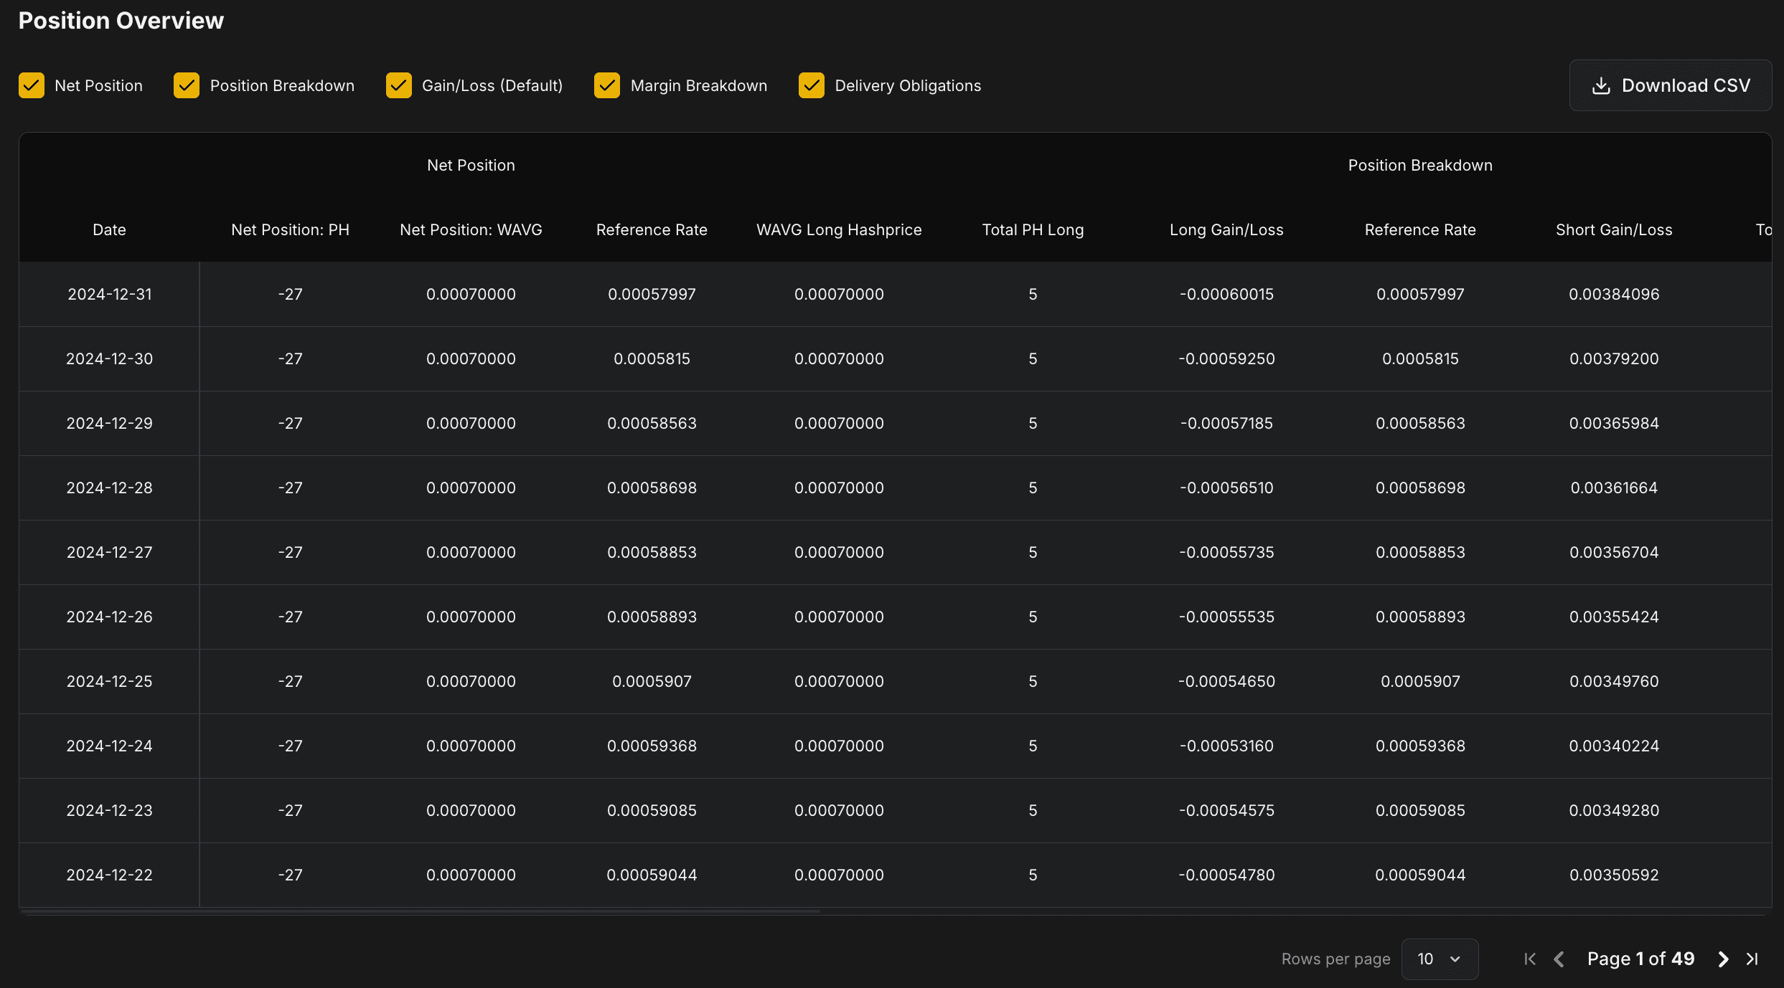Disable the Position Breakdown columns

186,85
